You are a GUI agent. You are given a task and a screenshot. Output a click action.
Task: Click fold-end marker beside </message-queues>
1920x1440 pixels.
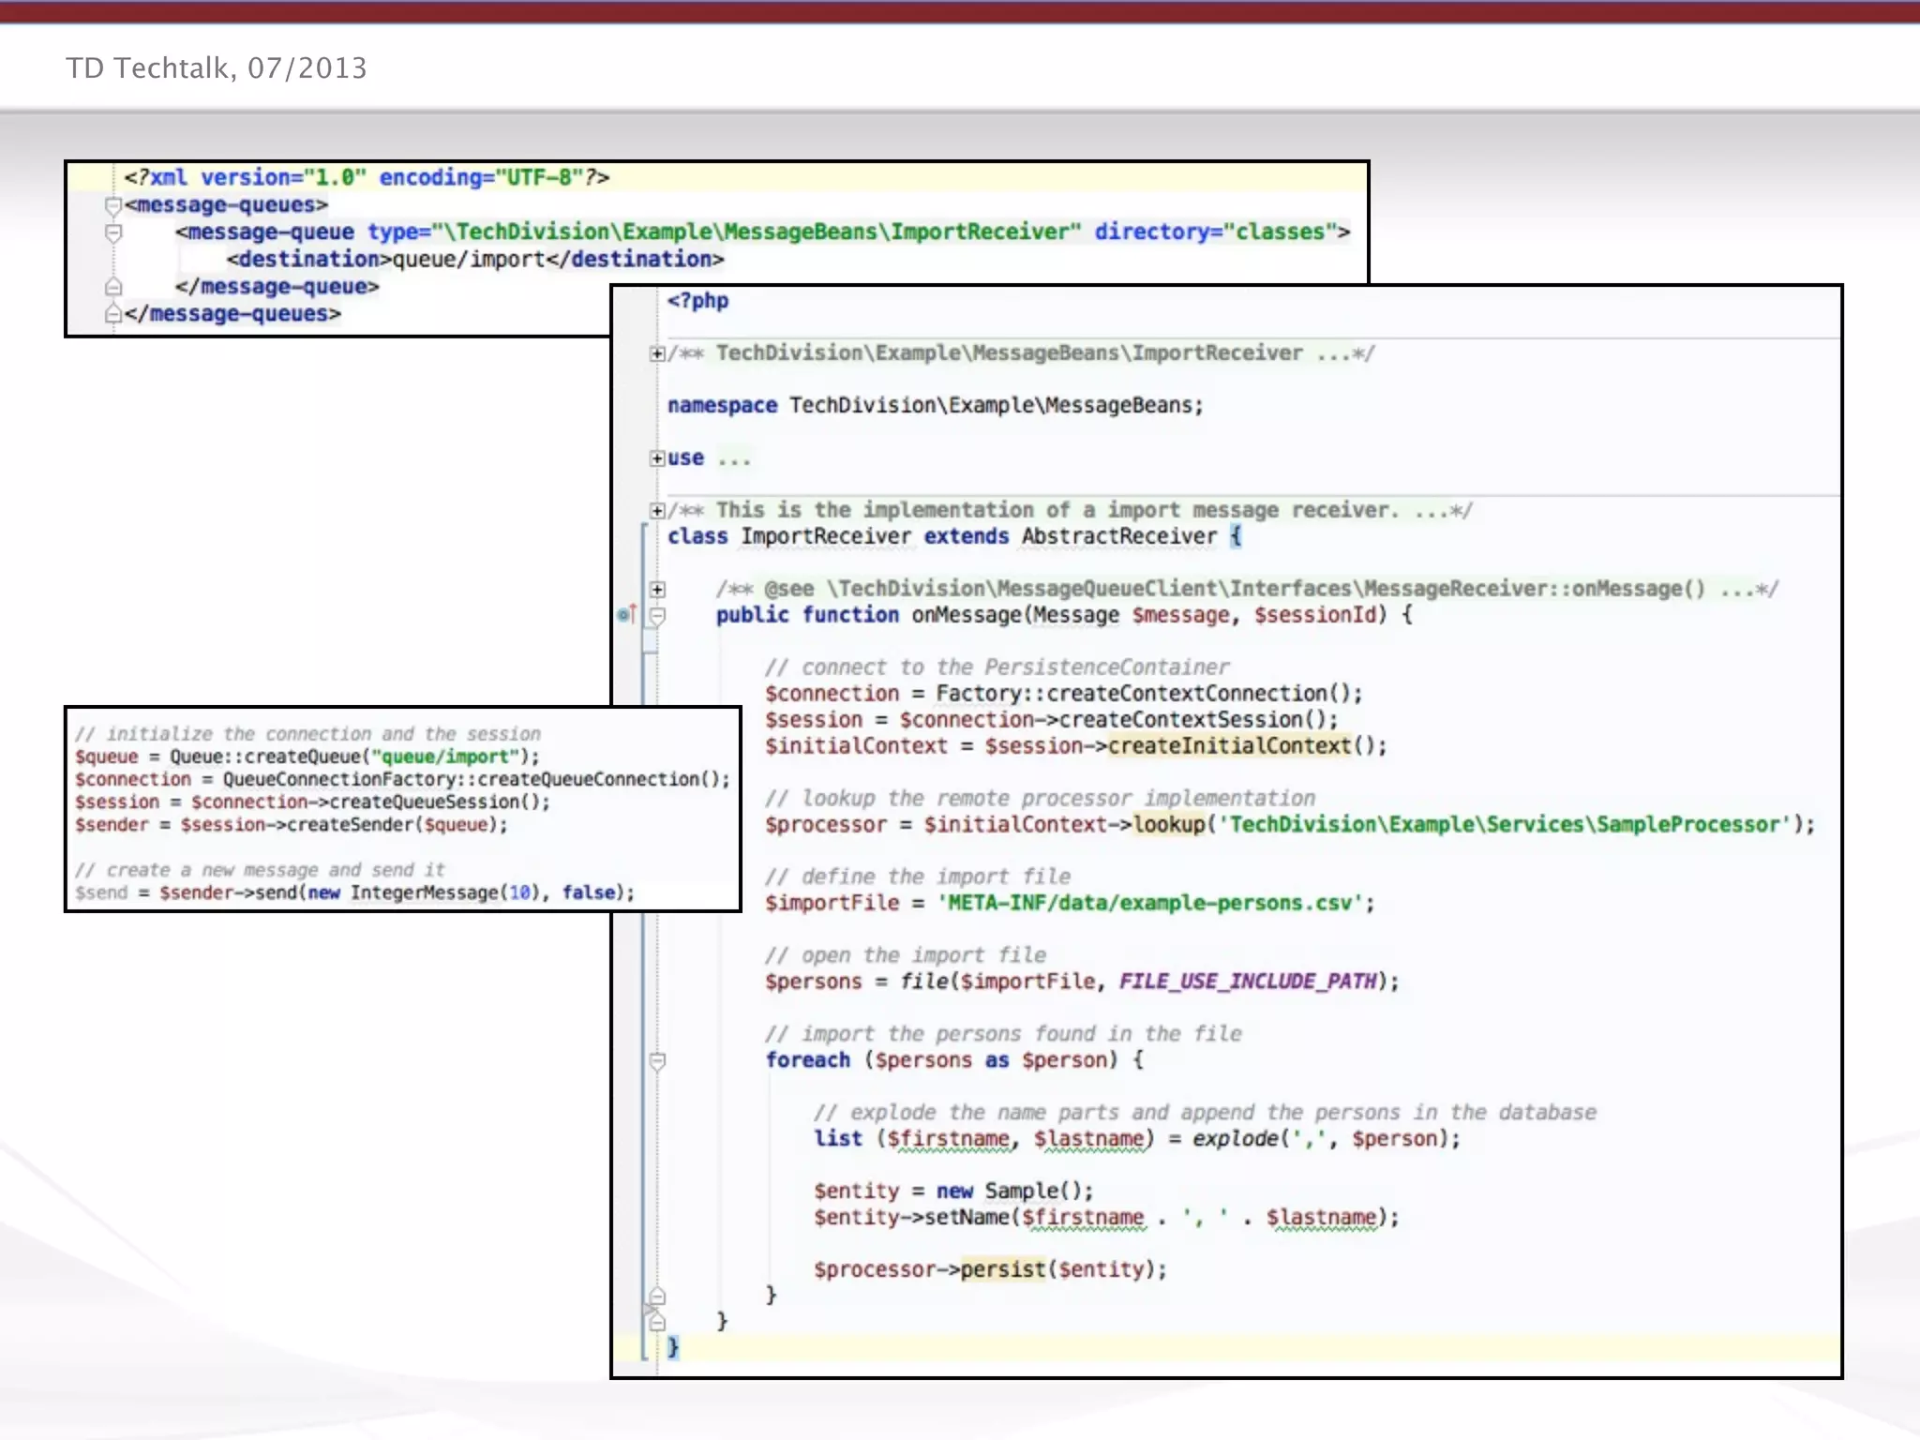113,313
